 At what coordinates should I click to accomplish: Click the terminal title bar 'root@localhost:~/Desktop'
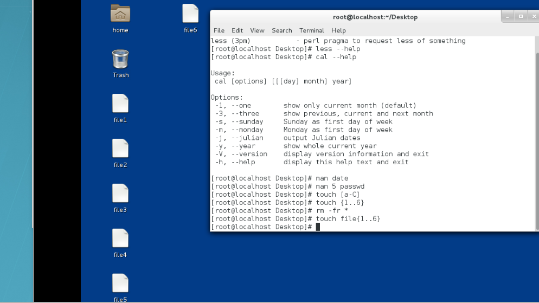click(375, 17)
